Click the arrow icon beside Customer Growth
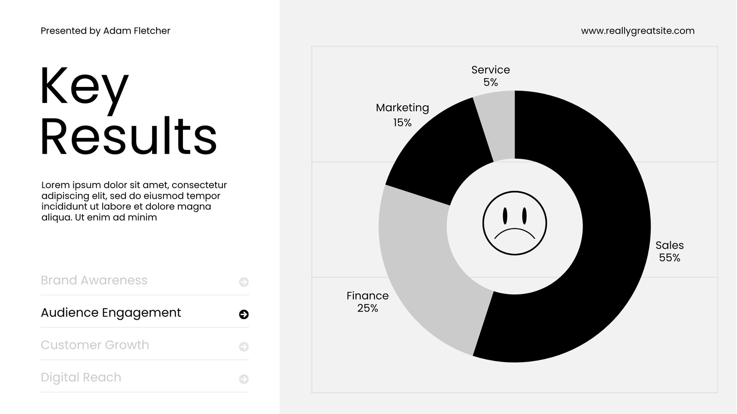 tap(244, 346)
